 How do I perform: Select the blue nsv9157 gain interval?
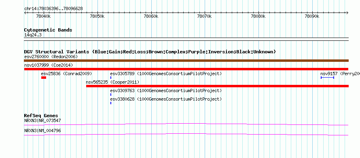point(327,78)
